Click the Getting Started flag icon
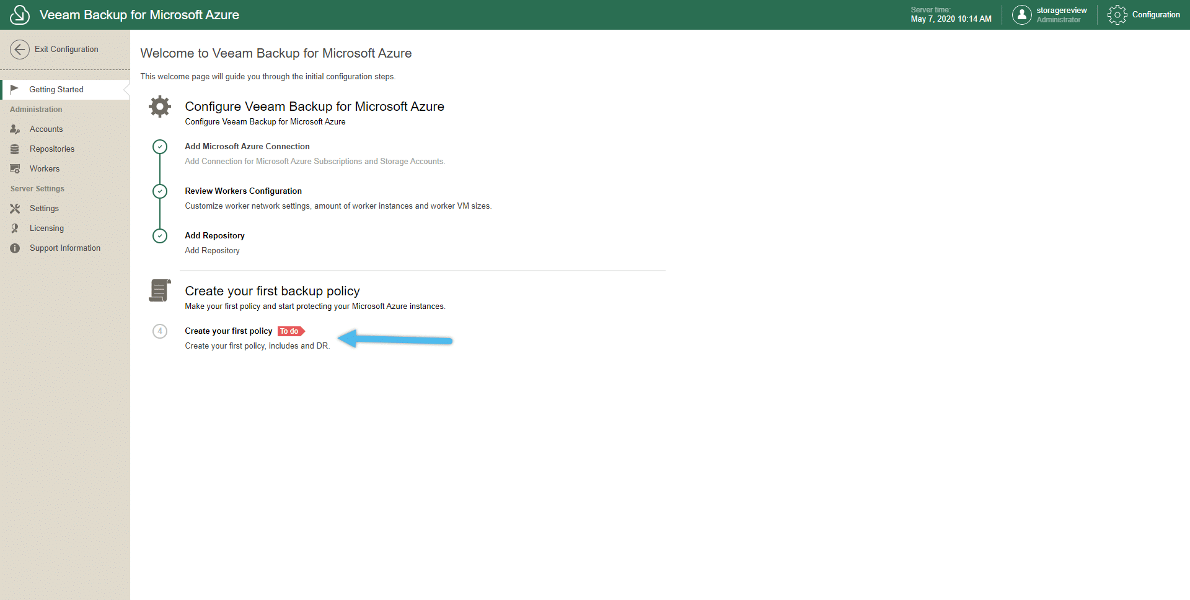 tap(14, 89)
